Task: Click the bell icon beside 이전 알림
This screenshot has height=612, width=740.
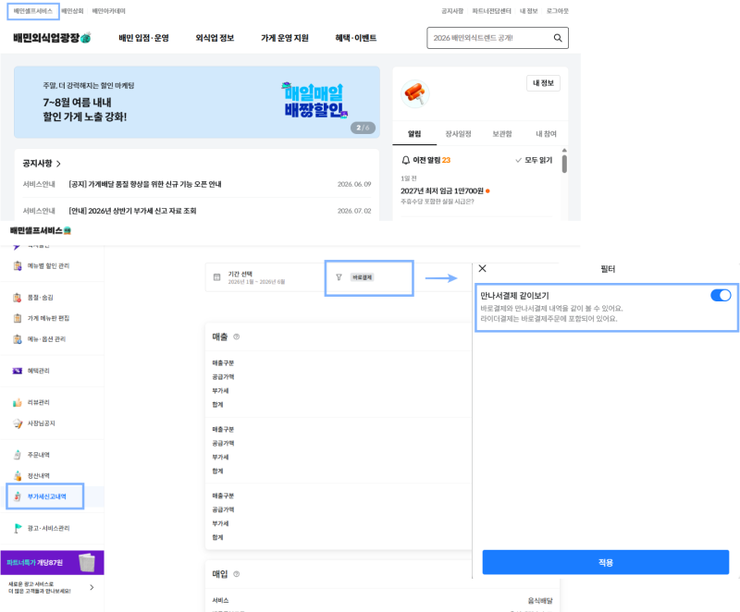Action: 405,160
